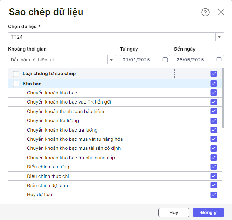Close the Sao chép dữ liệu dialog
Viewport: 232px width, 220px height.
click(221, 12)
